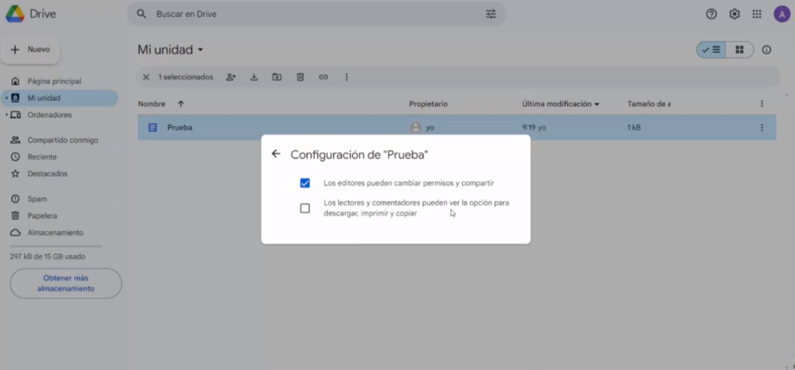Go to Papelera in sidebar
This screenshot has height=370, width=795.
pyautogui.click(x=42, y=216)
